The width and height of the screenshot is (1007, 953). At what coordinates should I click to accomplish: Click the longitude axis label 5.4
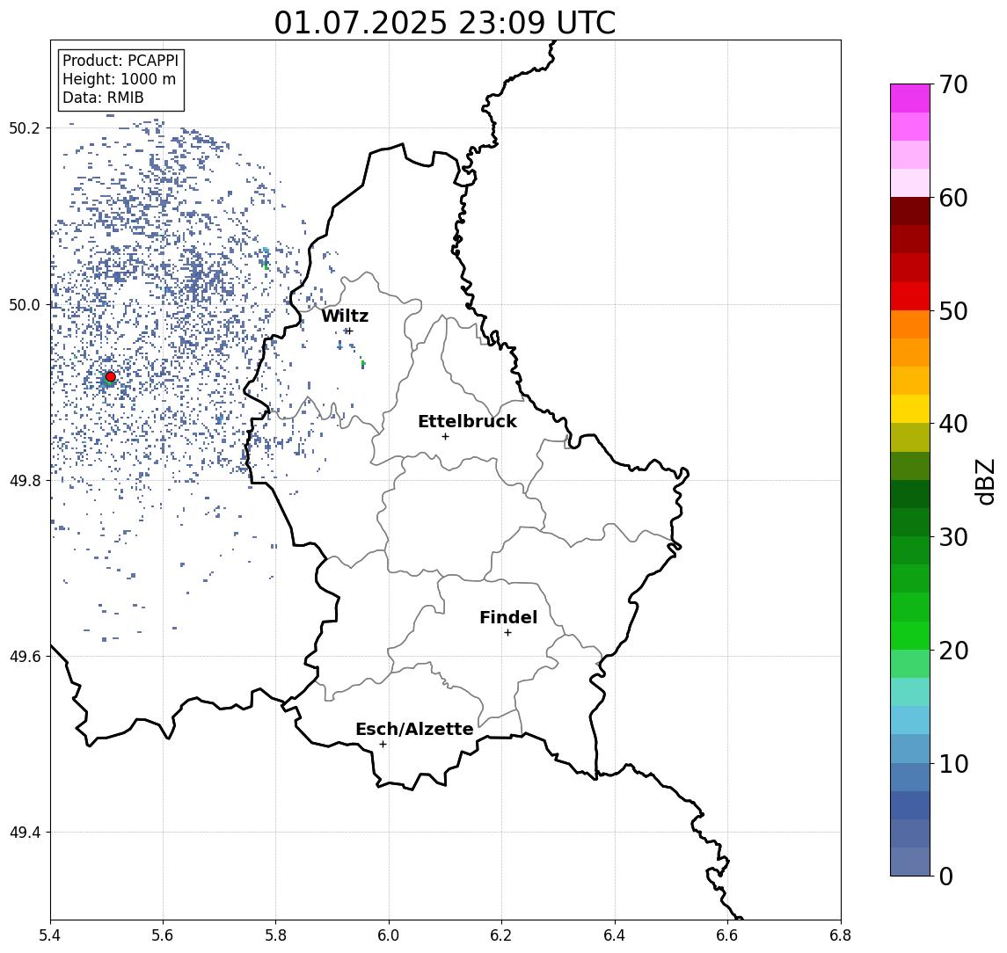pos(50,935)
